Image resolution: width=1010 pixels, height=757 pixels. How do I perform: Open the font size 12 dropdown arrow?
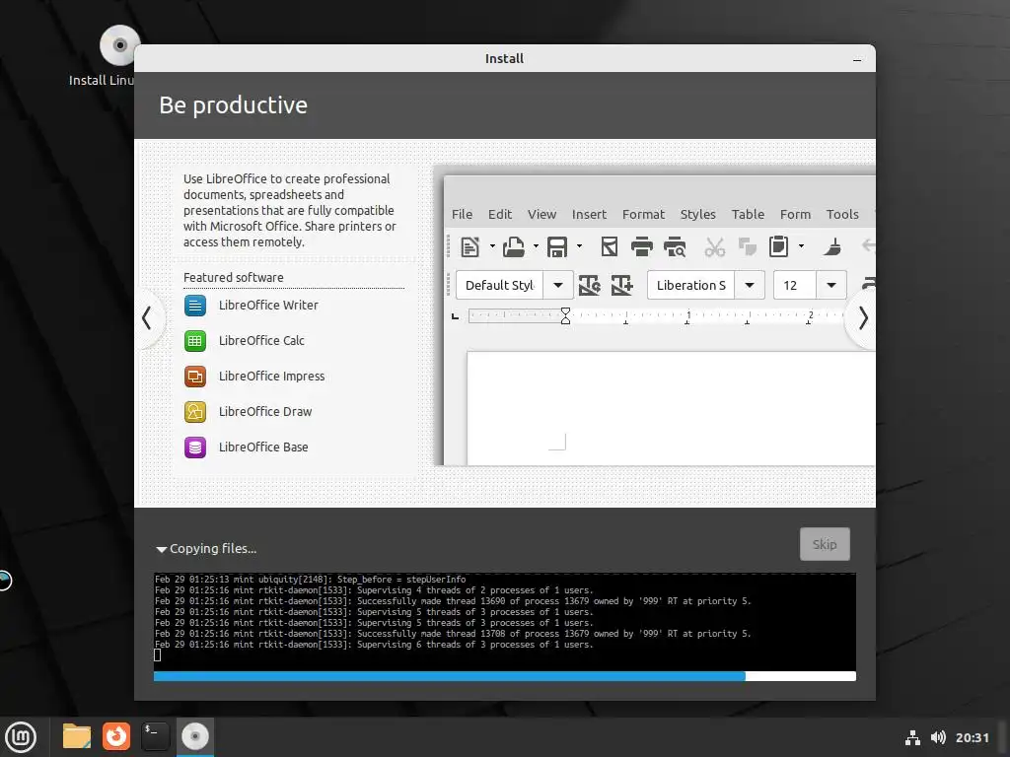831,285
